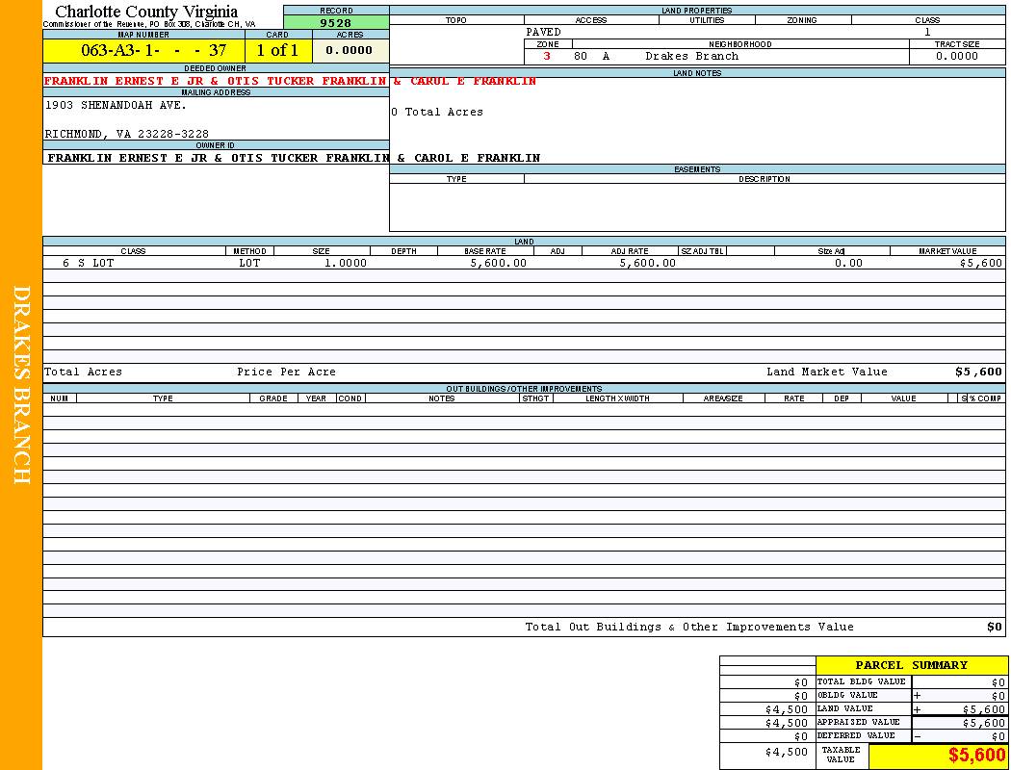
Task: Select the land size 1.0000 cell
Action: click(x=346, y=263)
